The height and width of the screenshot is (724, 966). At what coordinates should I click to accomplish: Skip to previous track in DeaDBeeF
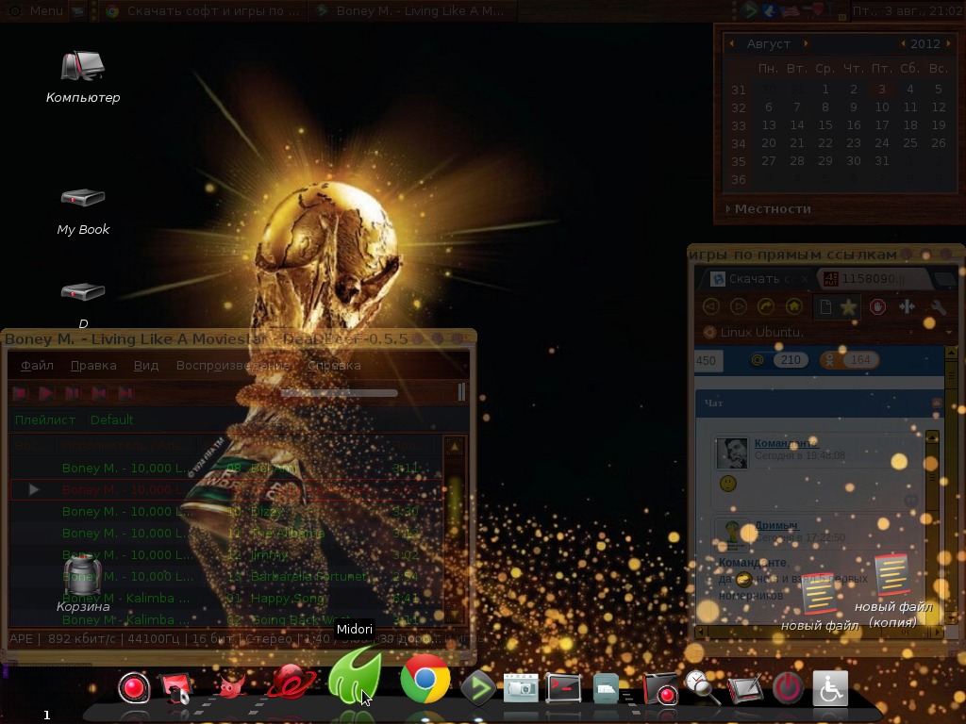(x=98, y=393)
